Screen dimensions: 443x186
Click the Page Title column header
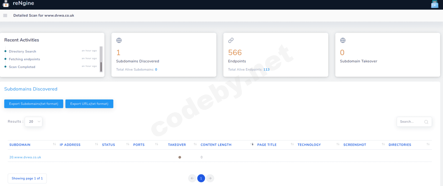coord(267,145)
